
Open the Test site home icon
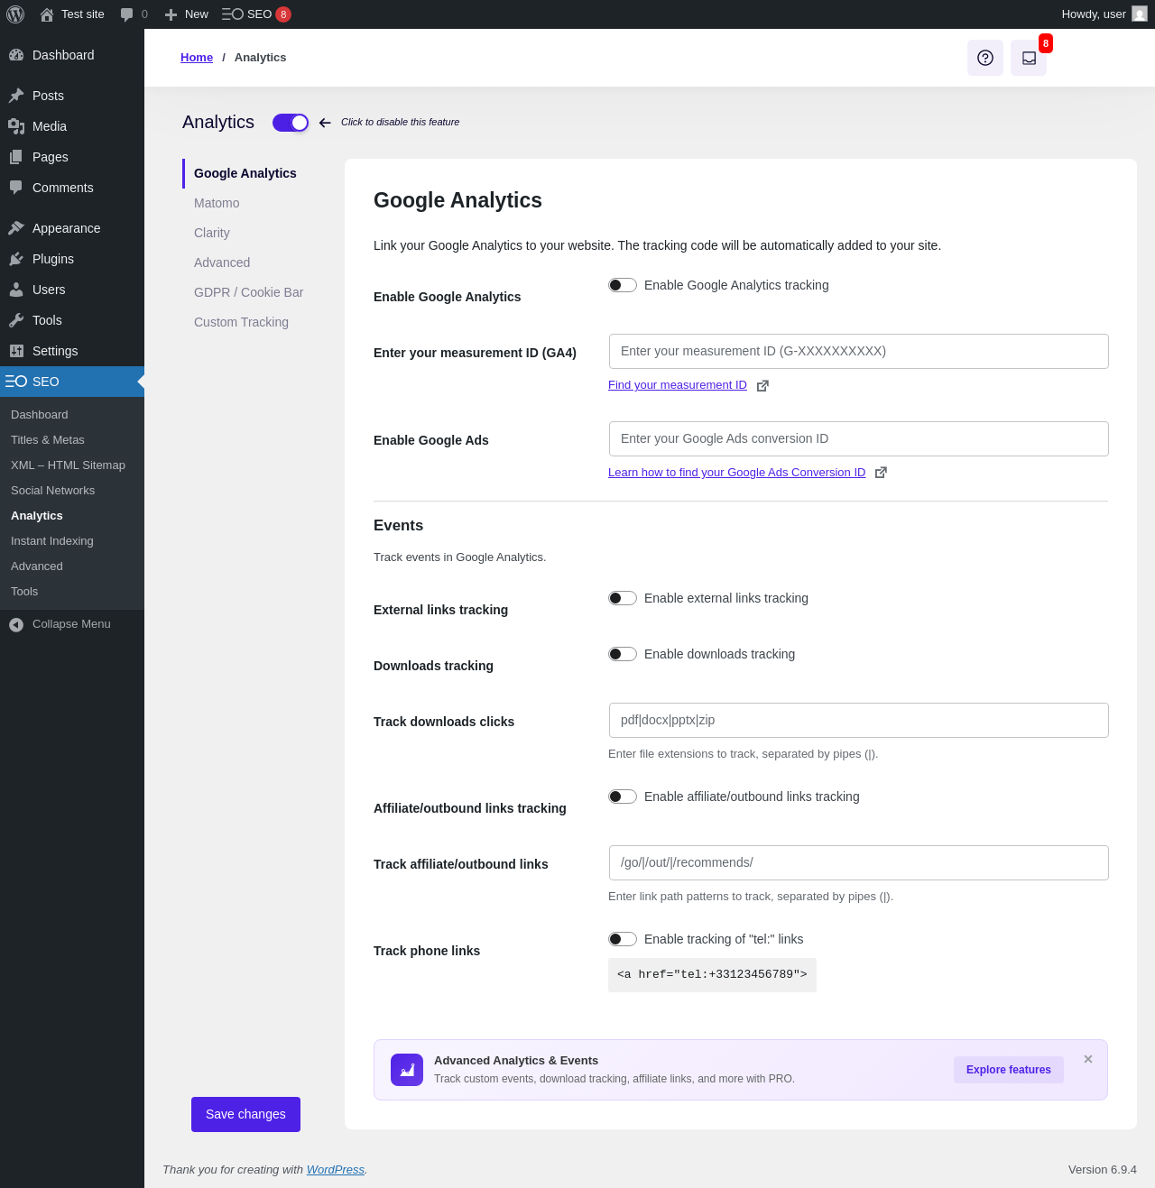47,14
